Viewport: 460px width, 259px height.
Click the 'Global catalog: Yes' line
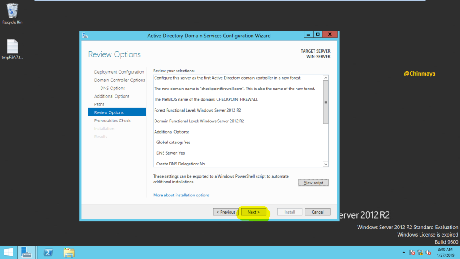tap(173, 143)
